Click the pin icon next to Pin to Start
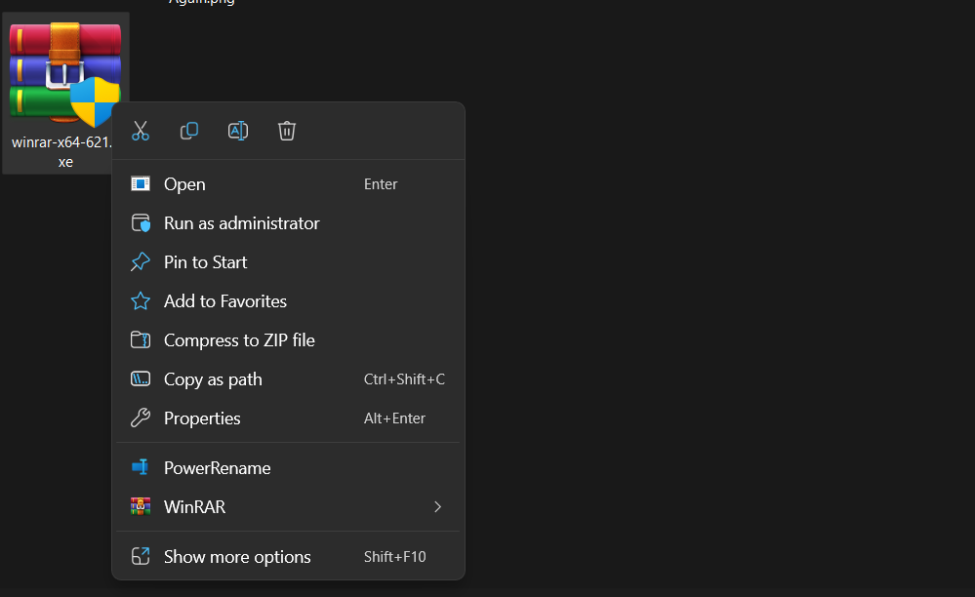This screenshot has width=975, height=597. point(140,261)
